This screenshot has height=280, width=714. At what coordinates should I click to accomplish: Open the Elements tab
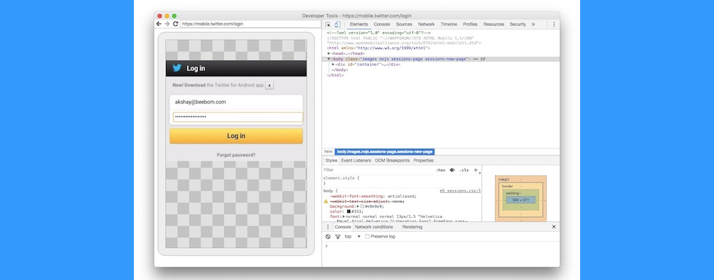click(x=359, y=24)
